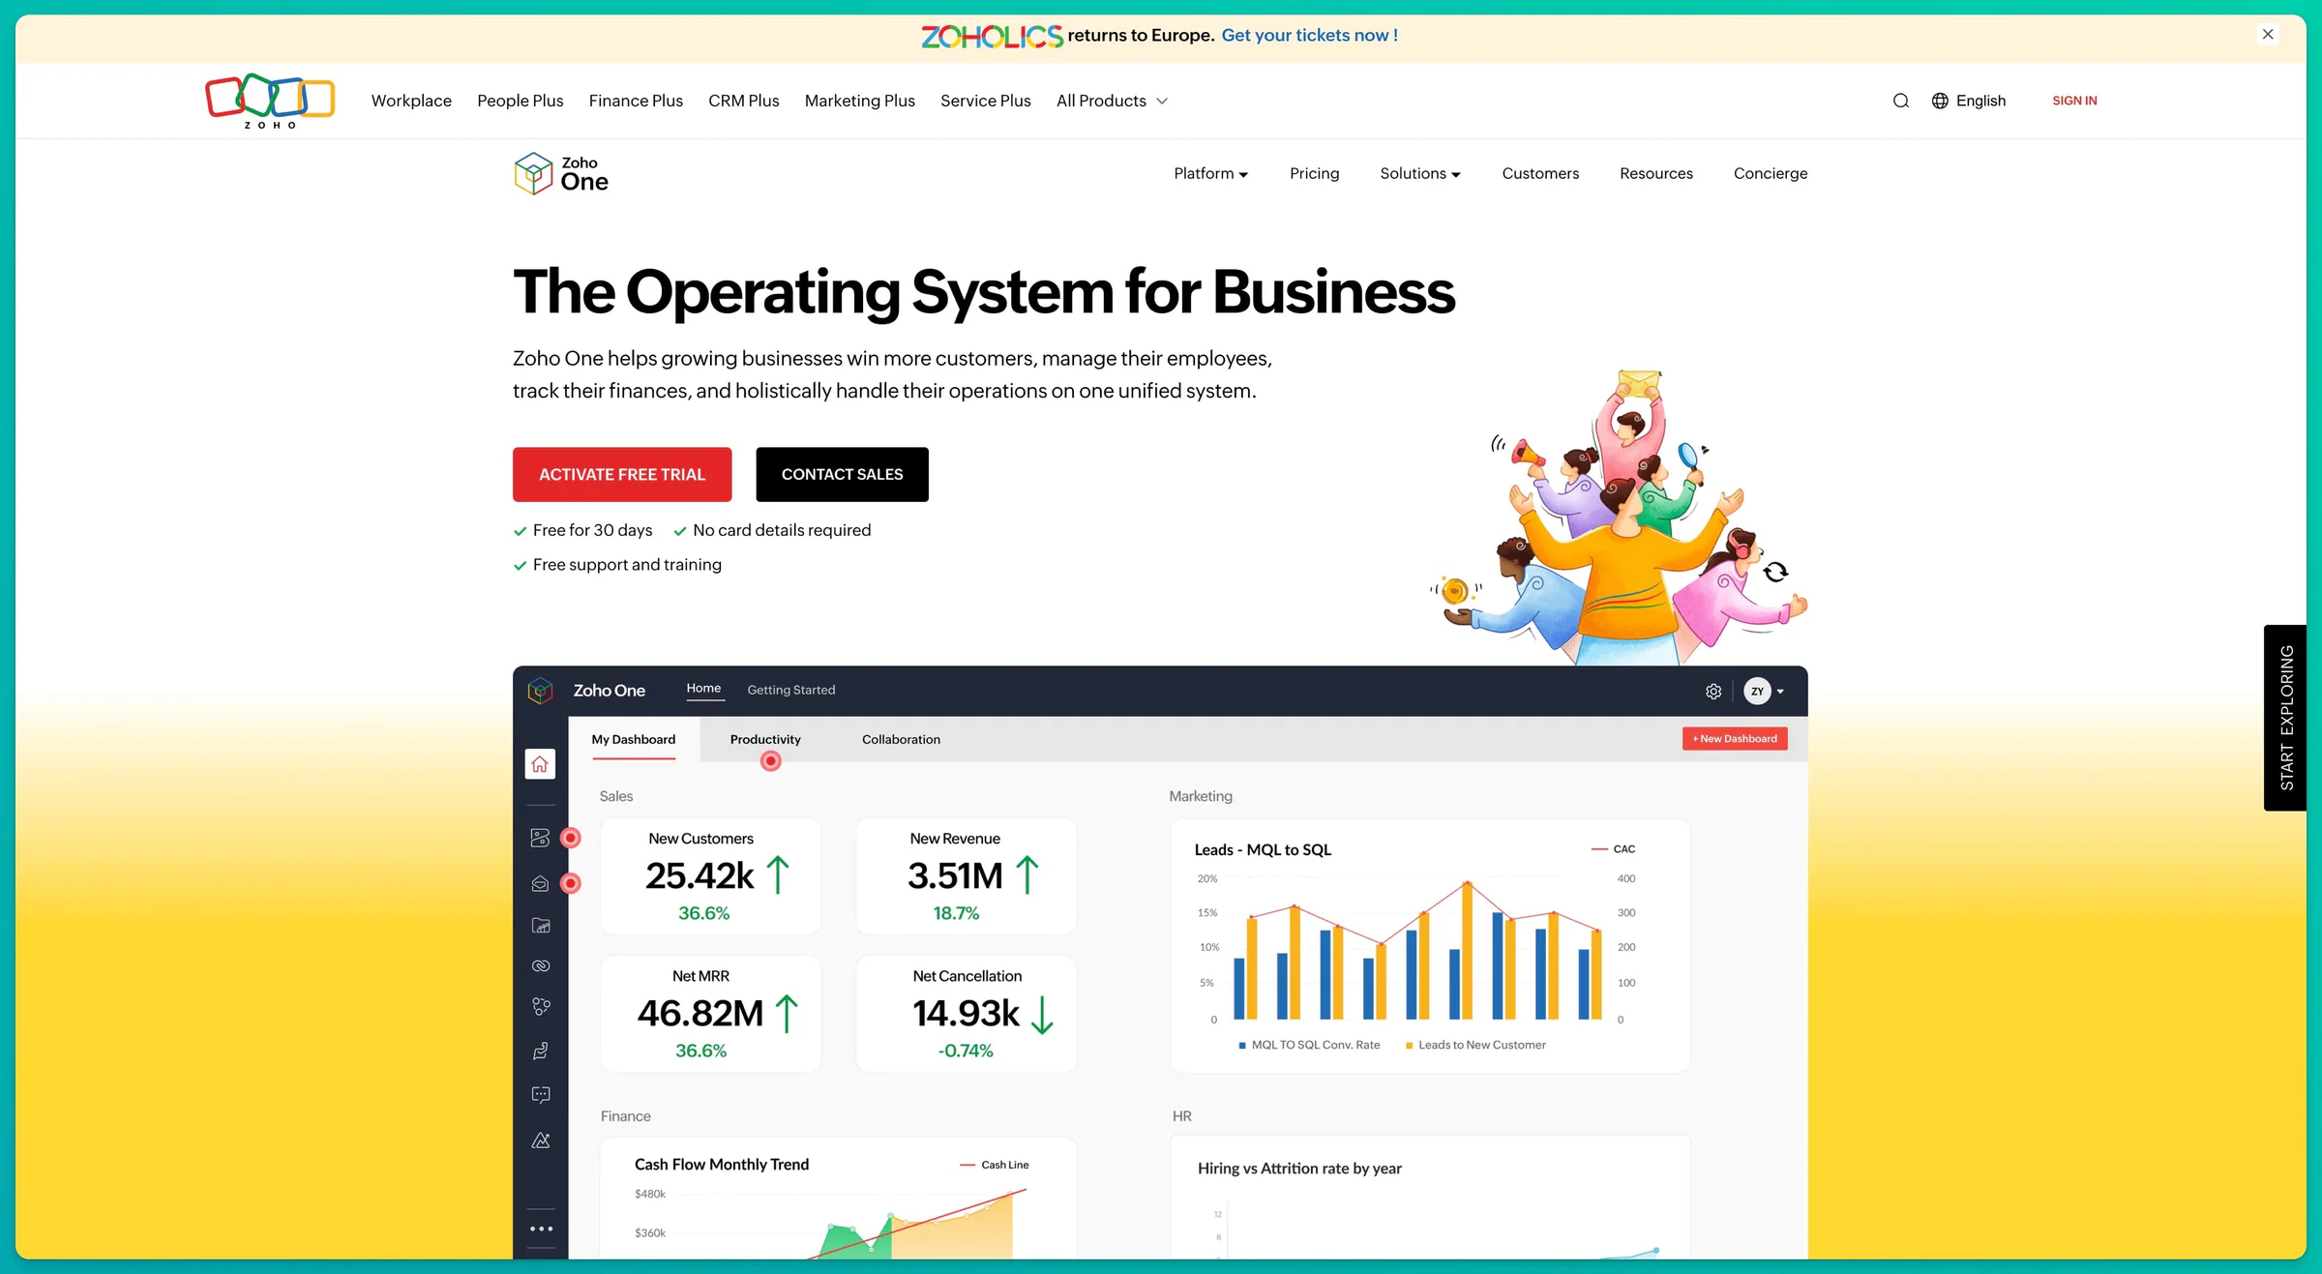
Task: Expand the Platform menu
Action: (x=1210, y=173)
